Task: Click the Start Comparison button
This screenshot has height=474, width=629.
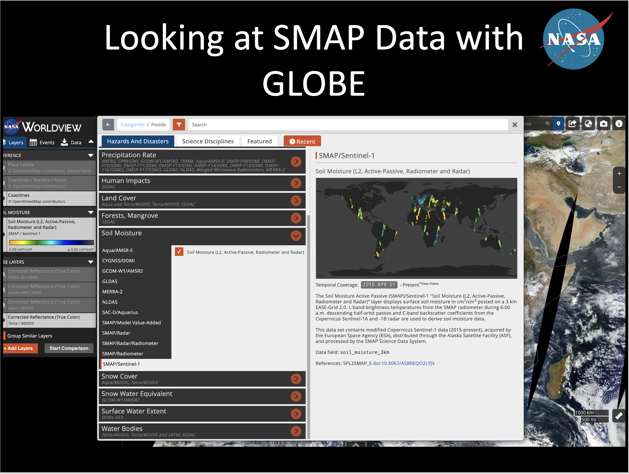Action: coord(69,348)
